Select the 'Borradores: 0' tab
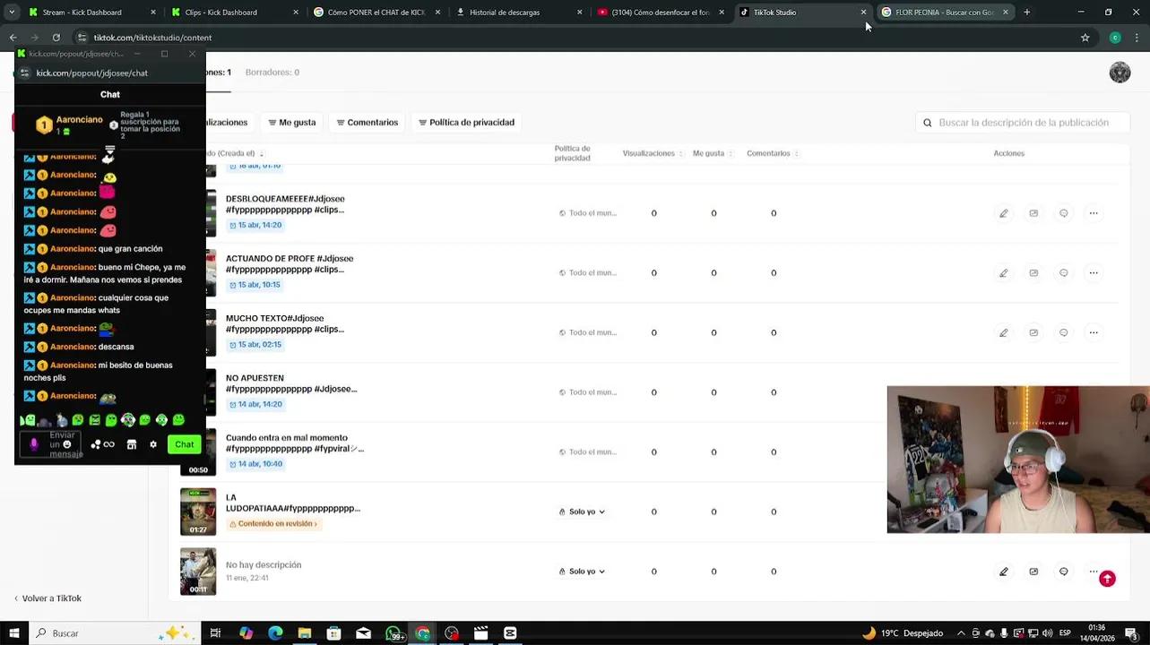 pos(272,73)
